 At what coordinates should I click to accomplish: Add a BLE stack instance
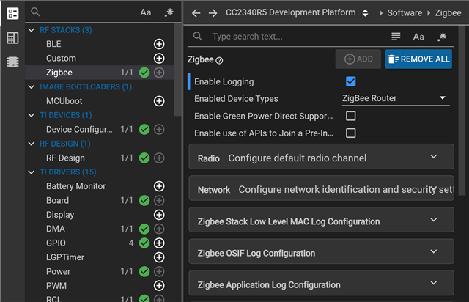[x=159, y=44]
